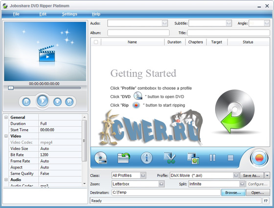This screenshot has width=274, height=208.
Task: Click the preview seek slider handle
Action: 11,88
